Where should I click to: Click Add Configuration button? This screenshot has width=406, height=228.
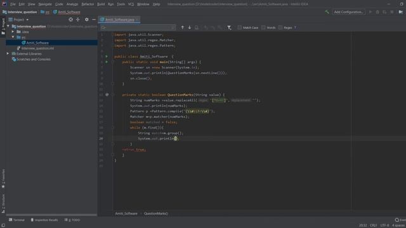click(348, 12)
